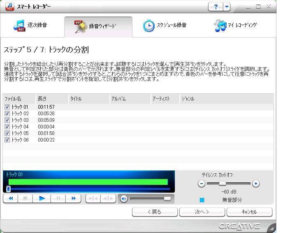Click the volume speaker icon
The image size is (281, 233).
coord(123,199)
